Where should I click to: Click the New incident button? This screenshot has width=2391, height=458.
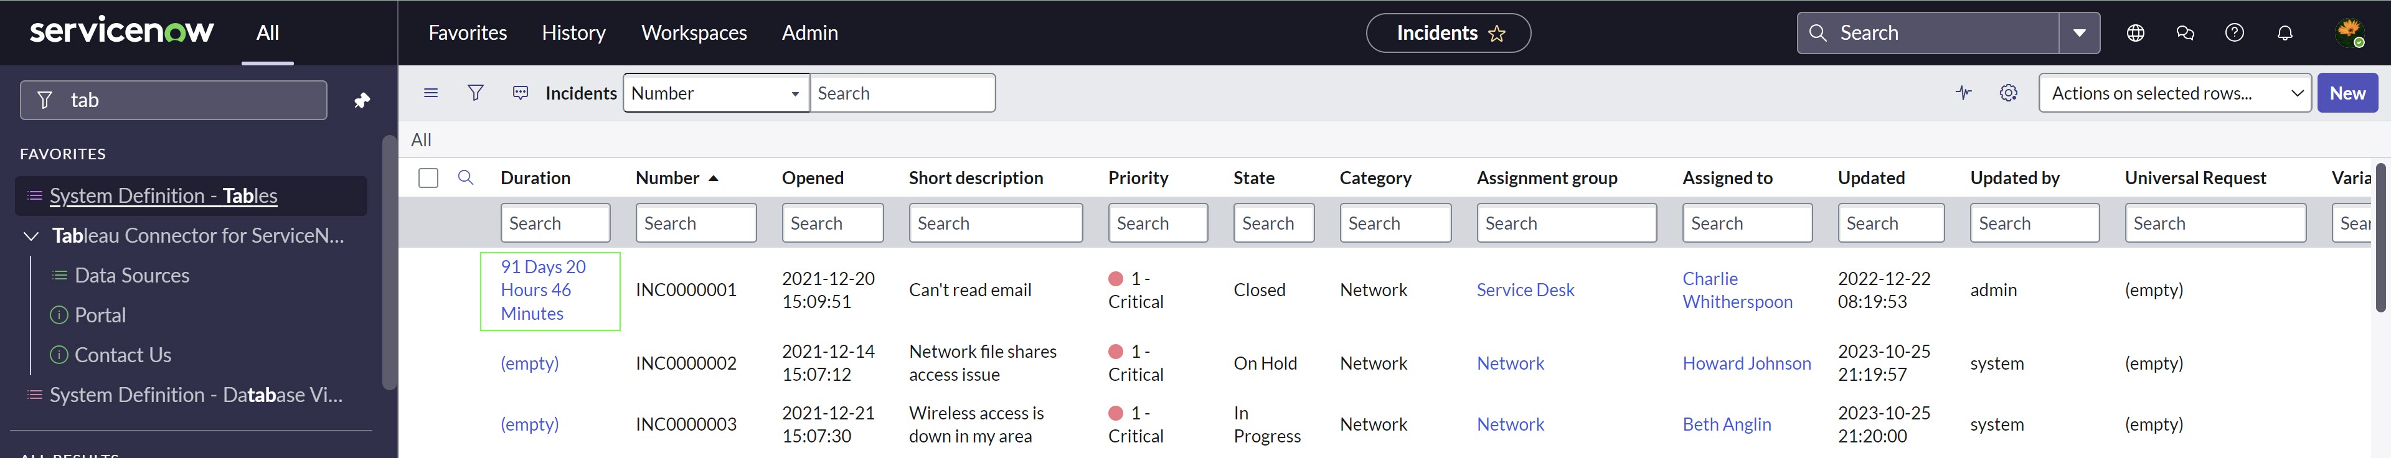click(x=2346, y=93)
